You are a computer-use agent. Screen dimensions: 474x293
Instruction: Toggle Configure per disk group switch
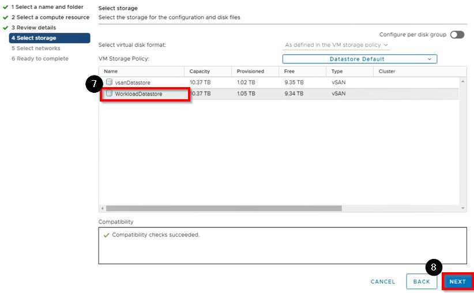coord(457,35)
